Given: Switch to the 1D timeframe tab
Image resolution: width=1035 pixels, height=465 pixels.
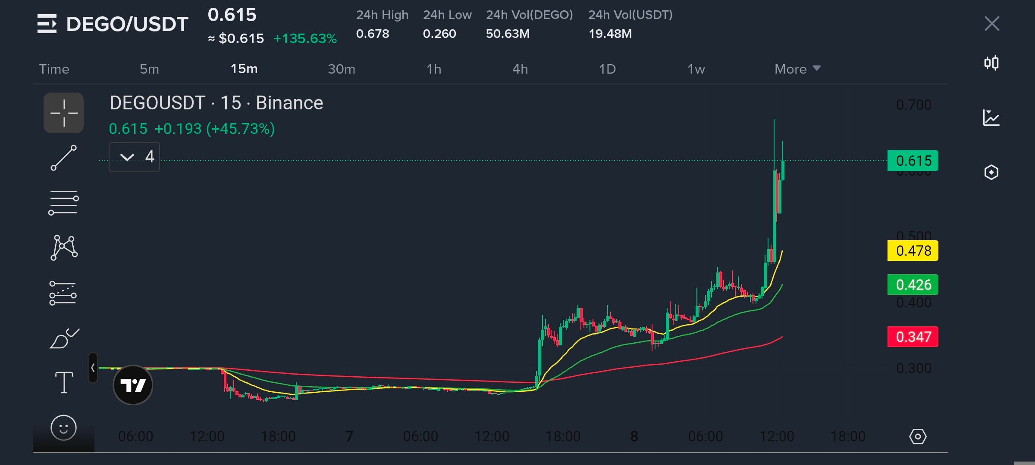Looking at the screenshot, I should 607,69.
